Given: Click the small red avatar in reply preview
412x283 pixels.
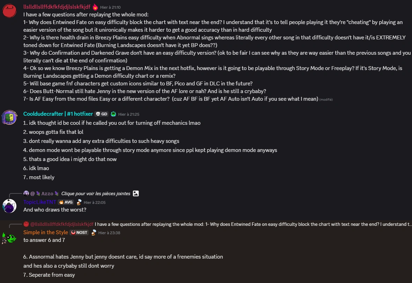Looking at the screenshot, I should coord(26,224).
